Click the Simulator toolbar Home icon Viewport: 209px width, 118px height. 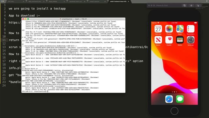(191, 6)
